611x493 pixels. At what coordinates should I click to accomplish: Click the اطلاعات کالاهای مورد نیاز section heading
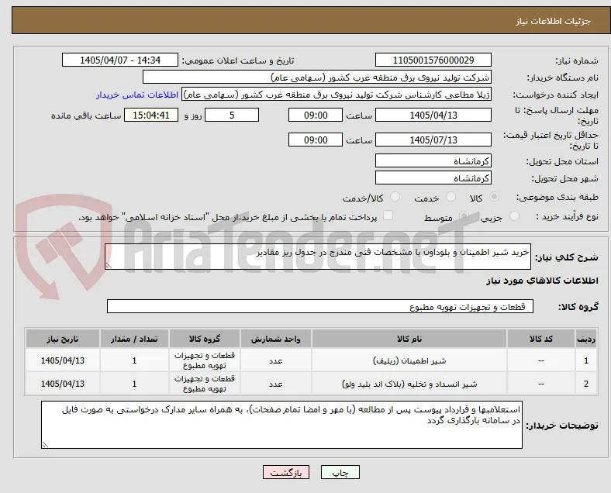(542, 281)
